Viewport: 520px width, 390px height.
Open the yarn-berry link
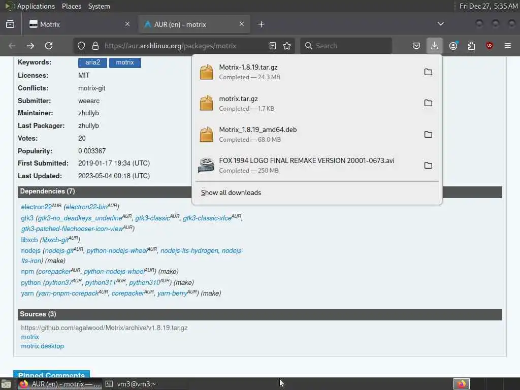click(172, 294)
